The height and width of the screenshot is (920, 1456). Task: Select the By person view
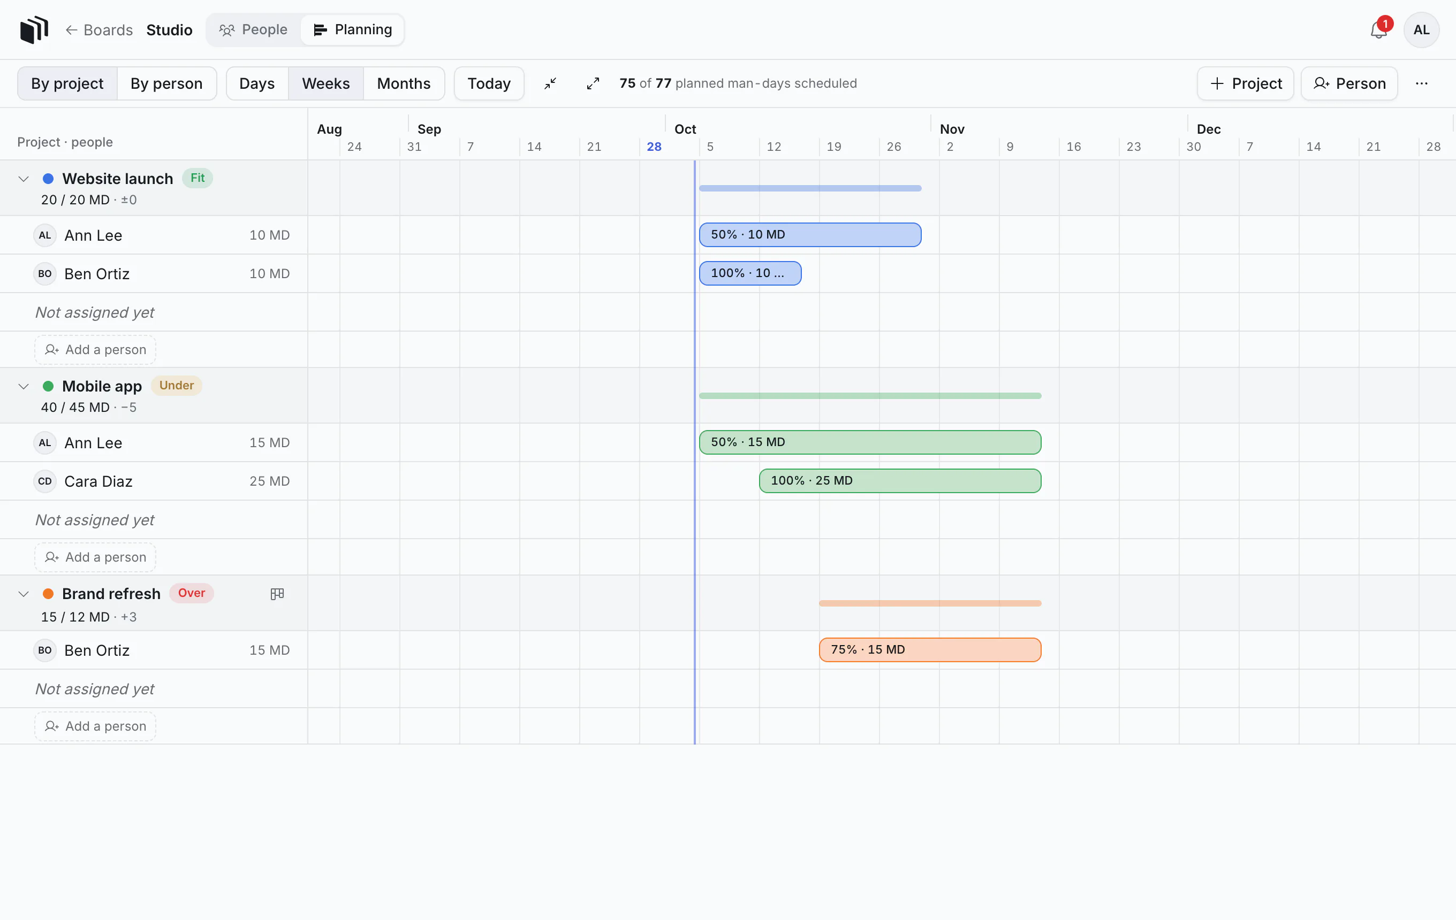166,83
